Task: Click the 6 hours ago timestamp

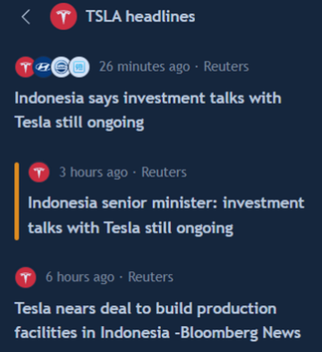Action: click(x=80, y=278)
